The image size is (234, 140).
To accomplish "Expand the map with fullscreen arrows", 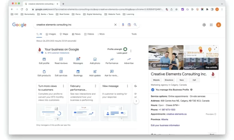I will point(215,48).
